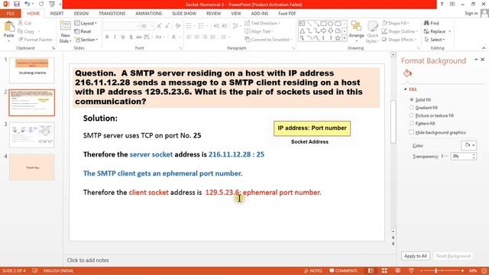Switch to the TRANSITIONS tab

pyautogui.click(x=112, y=14)
